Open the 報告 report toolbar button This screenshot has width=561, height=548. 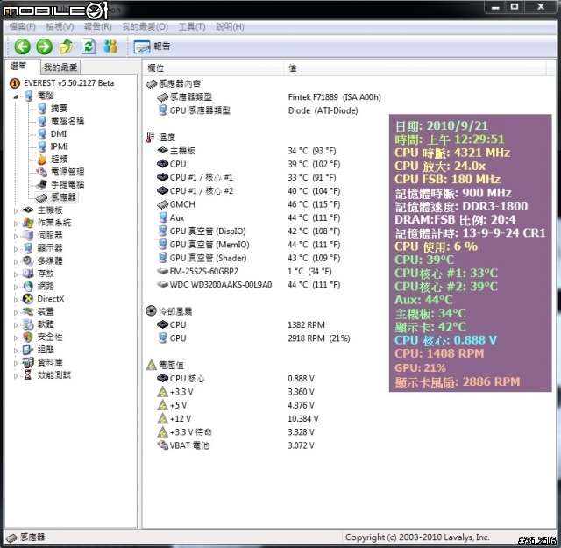152,46
